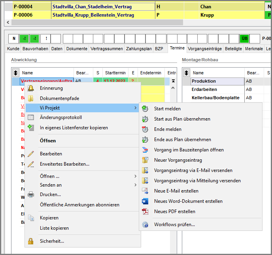Click the Sicherheit padlock icon
Screen dimensions: 272x255
31,241
